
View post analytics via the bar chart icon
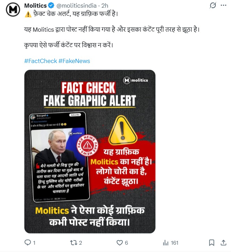click(x=165, y=243)
